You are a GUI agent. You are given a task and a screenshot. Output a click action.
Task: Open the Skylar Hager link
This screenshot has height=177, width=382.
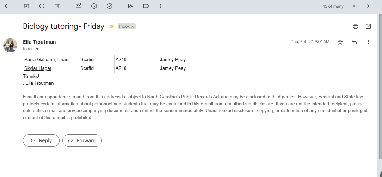(x=38, y=68)
